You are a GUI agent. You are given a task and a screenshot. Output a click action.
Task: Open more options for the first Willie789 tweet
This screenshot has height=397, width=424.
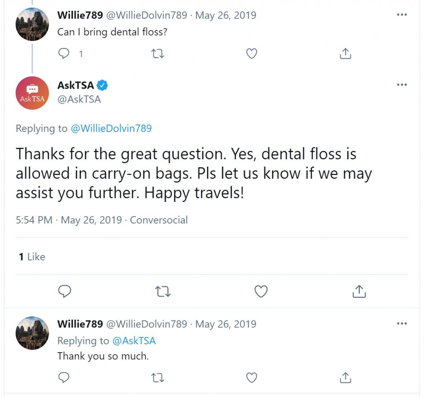pyautogui.click(x=402, y=14)
